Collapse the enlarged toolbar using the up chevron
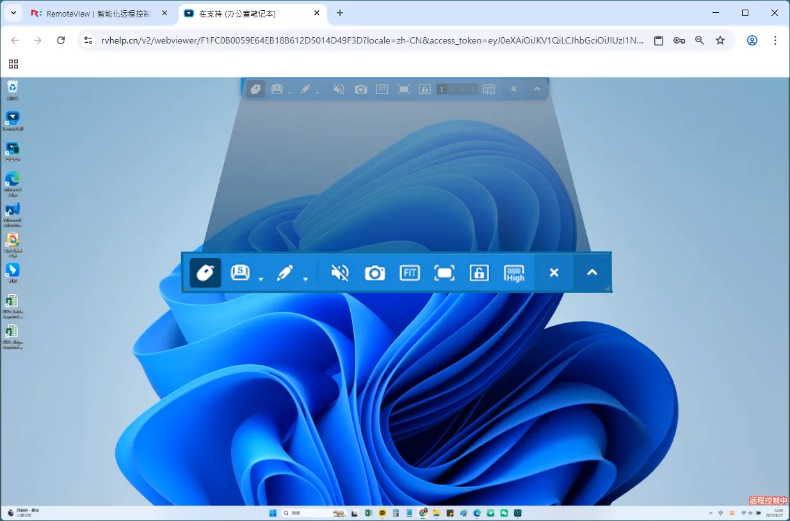Screen dimensions: 790x521 click(x=592, y=273)
